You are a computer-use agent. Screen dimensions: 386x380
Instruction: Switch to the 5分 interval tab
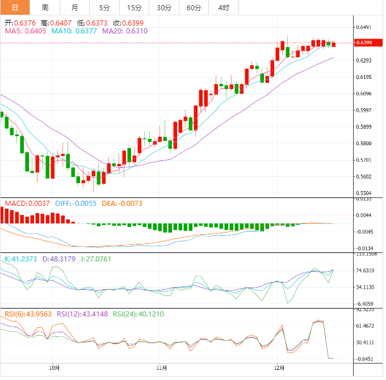coord(104,7)
